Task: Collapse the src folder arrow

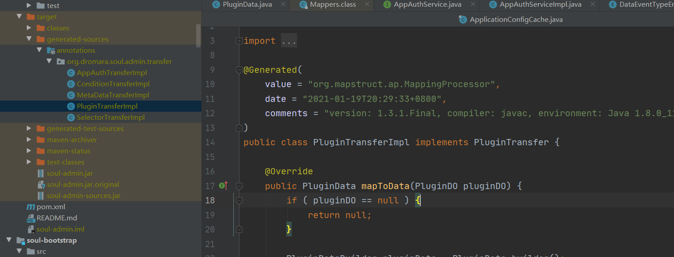Action: [x=19, y=251]
